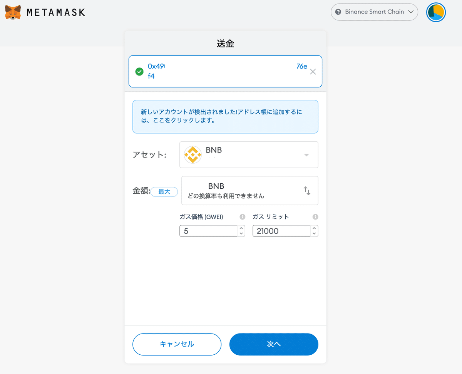
Task: Decrease gas price with the down arrow
Action: click(241, 233)
